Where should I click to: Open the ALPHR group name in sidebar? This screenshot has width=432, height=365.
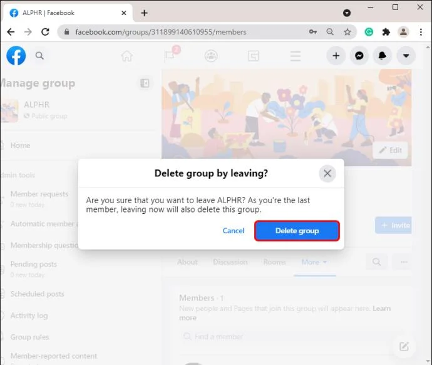(37, 105)
